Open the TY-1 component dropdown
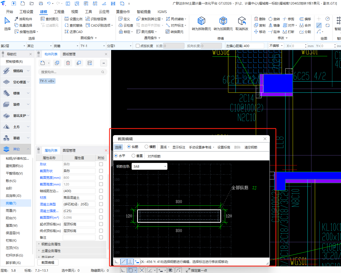Screen dimensions: 341x273 92,46
